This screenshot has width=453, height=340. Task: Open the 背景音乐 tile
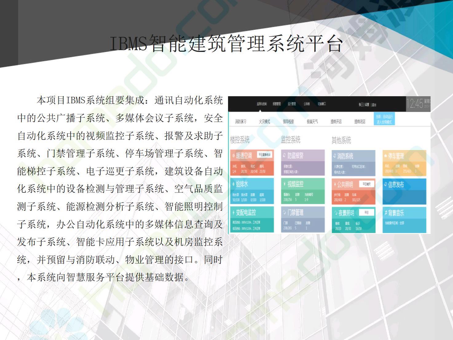pyautogui.click(x=404, y=219)
